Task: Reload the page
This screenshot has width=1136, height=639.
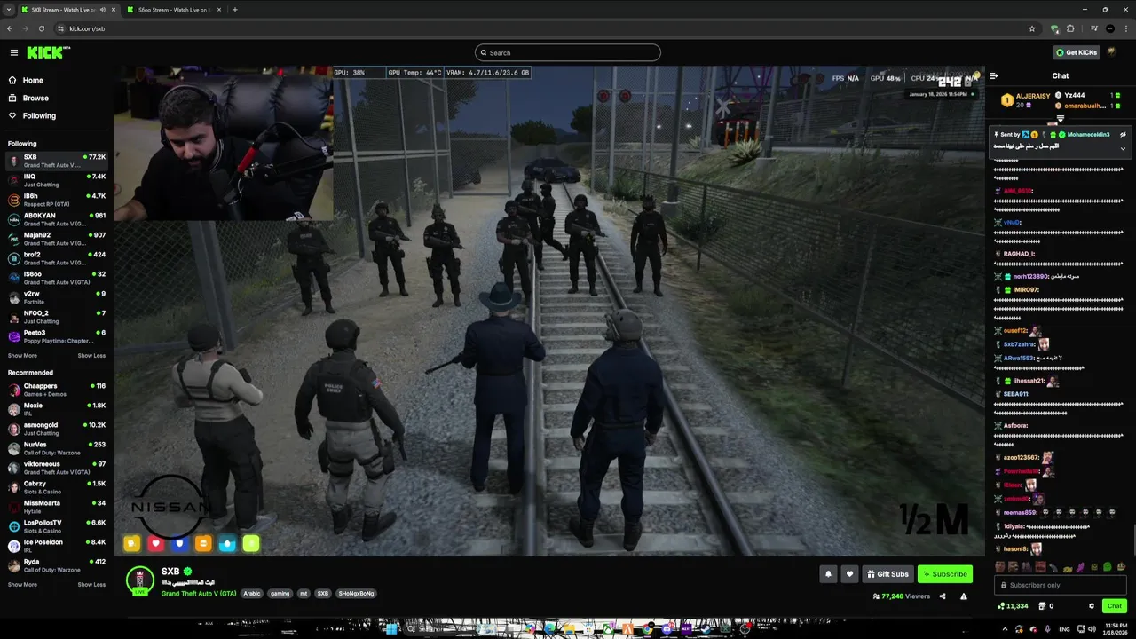Action: 41,28
